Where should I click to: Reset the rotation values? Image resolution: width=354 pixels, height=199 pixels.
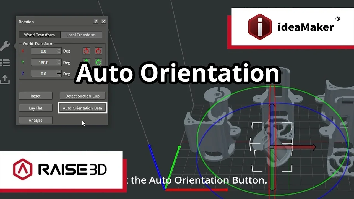coord(35,96)
